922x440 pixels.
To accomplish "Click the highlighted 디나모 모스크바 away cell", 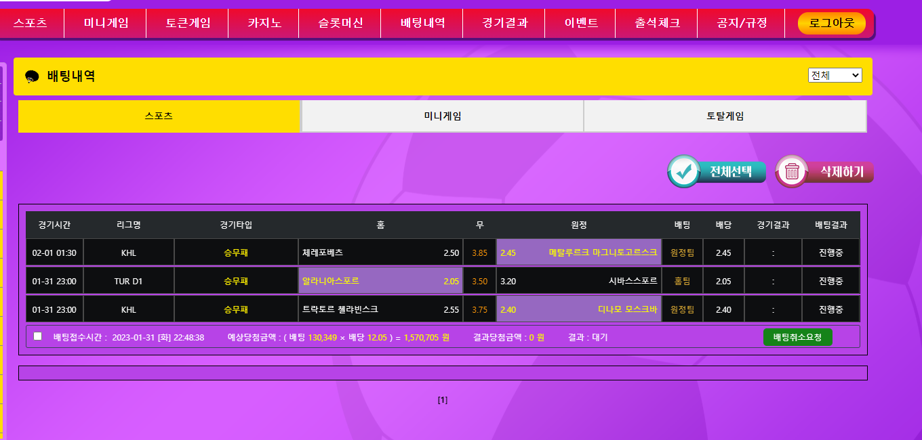I will tap(579, 309).
